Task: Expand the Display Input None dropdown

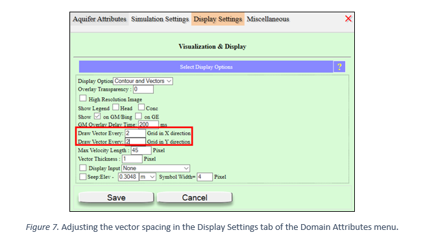Action: click(x=156, y=168)
